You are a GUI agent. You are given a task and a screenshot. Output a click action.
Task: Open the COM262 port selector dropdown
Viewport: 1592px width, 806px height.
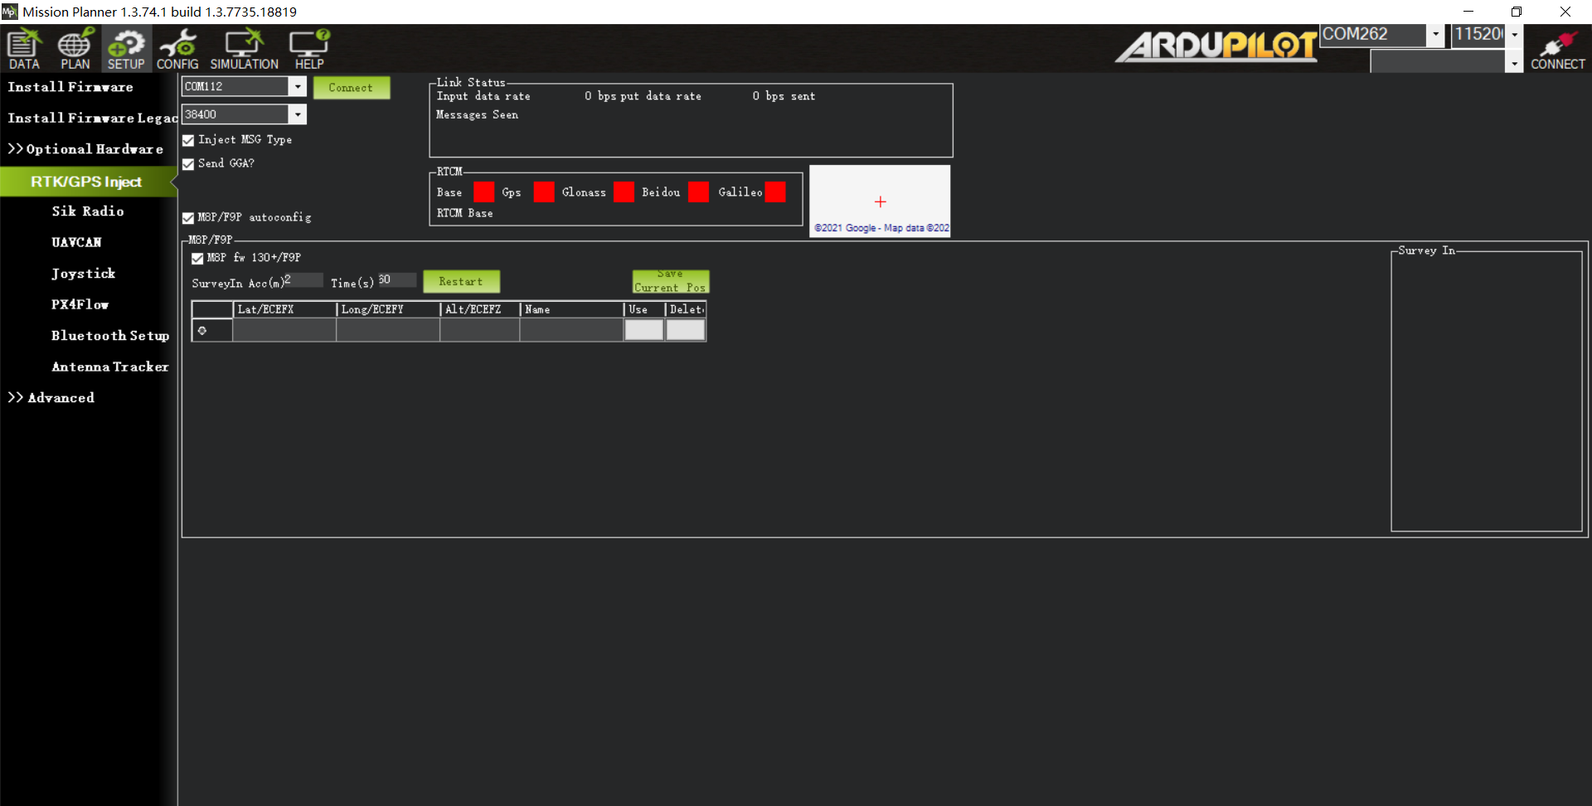tap(1435, 35)
